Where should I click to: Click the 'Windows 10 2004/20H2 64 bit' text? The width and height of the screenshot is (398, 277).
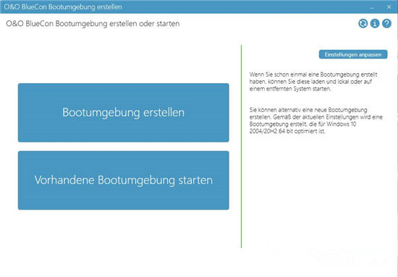(x=302, y=127)
